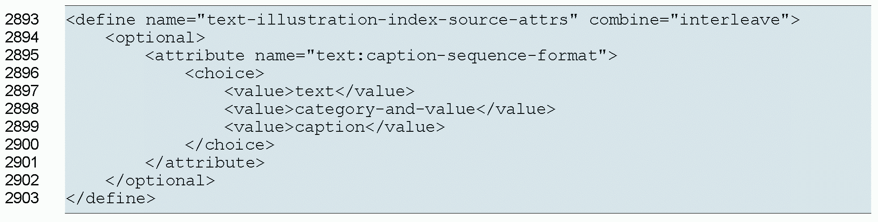878x222 pixels.
Task: Click line number 2893
Action: (22, 20)
